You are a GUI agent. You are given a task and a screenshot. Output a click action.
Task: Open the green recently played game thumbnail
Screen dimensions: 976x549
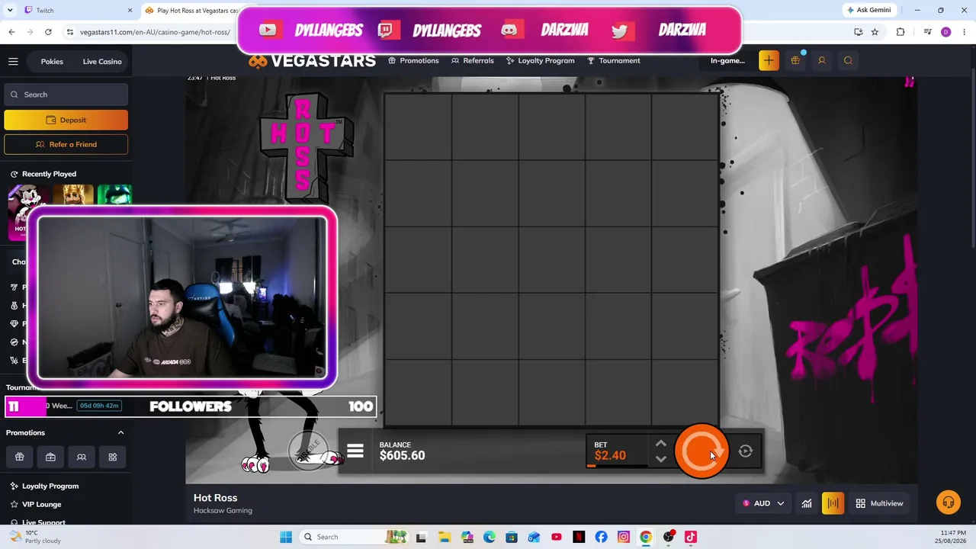pos(114,195)
